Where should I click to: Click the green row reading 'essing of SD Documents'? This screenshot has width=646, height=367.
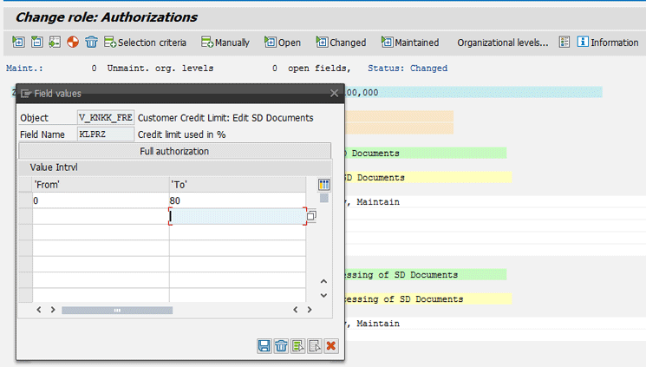(x=426, y=275)
